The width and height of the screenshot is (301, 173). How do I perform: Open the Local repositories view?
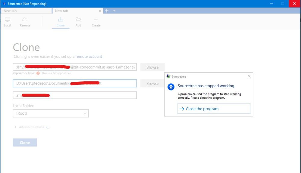pos(8,22)
